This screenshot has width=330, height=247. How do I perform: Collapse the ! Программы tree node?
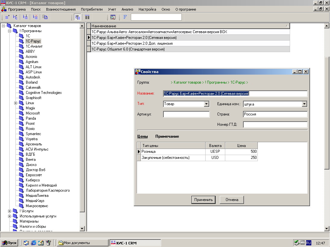[9, 31]
